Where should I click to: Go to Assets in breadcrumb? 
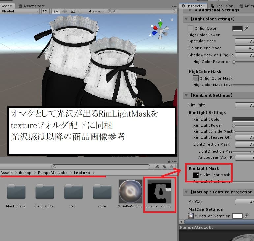point(6,173)
